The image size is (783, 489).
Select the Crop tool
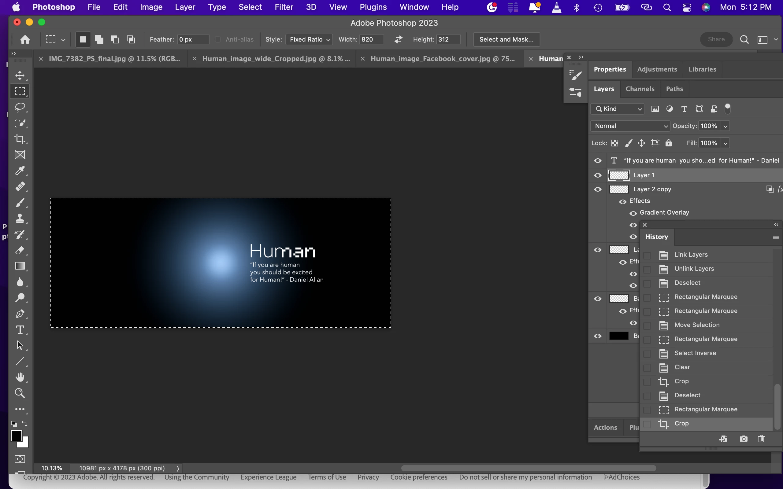click(20, 139)
